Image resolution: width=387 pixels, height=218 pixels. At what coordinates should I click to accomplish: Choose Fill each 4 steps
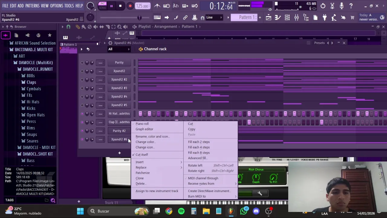click(199, 147)
